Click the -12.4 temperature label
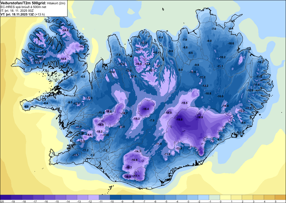286x203 pixels. [133, 76]
